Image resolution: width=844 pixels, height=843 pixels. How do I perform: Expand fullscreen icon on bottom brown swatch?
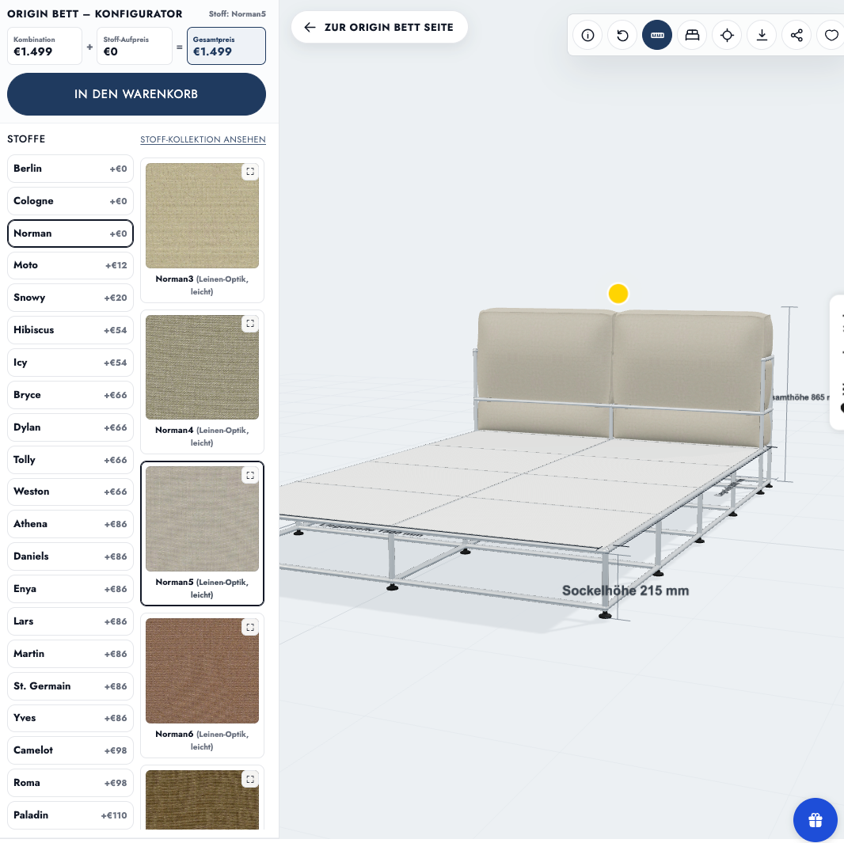[250, 779]
